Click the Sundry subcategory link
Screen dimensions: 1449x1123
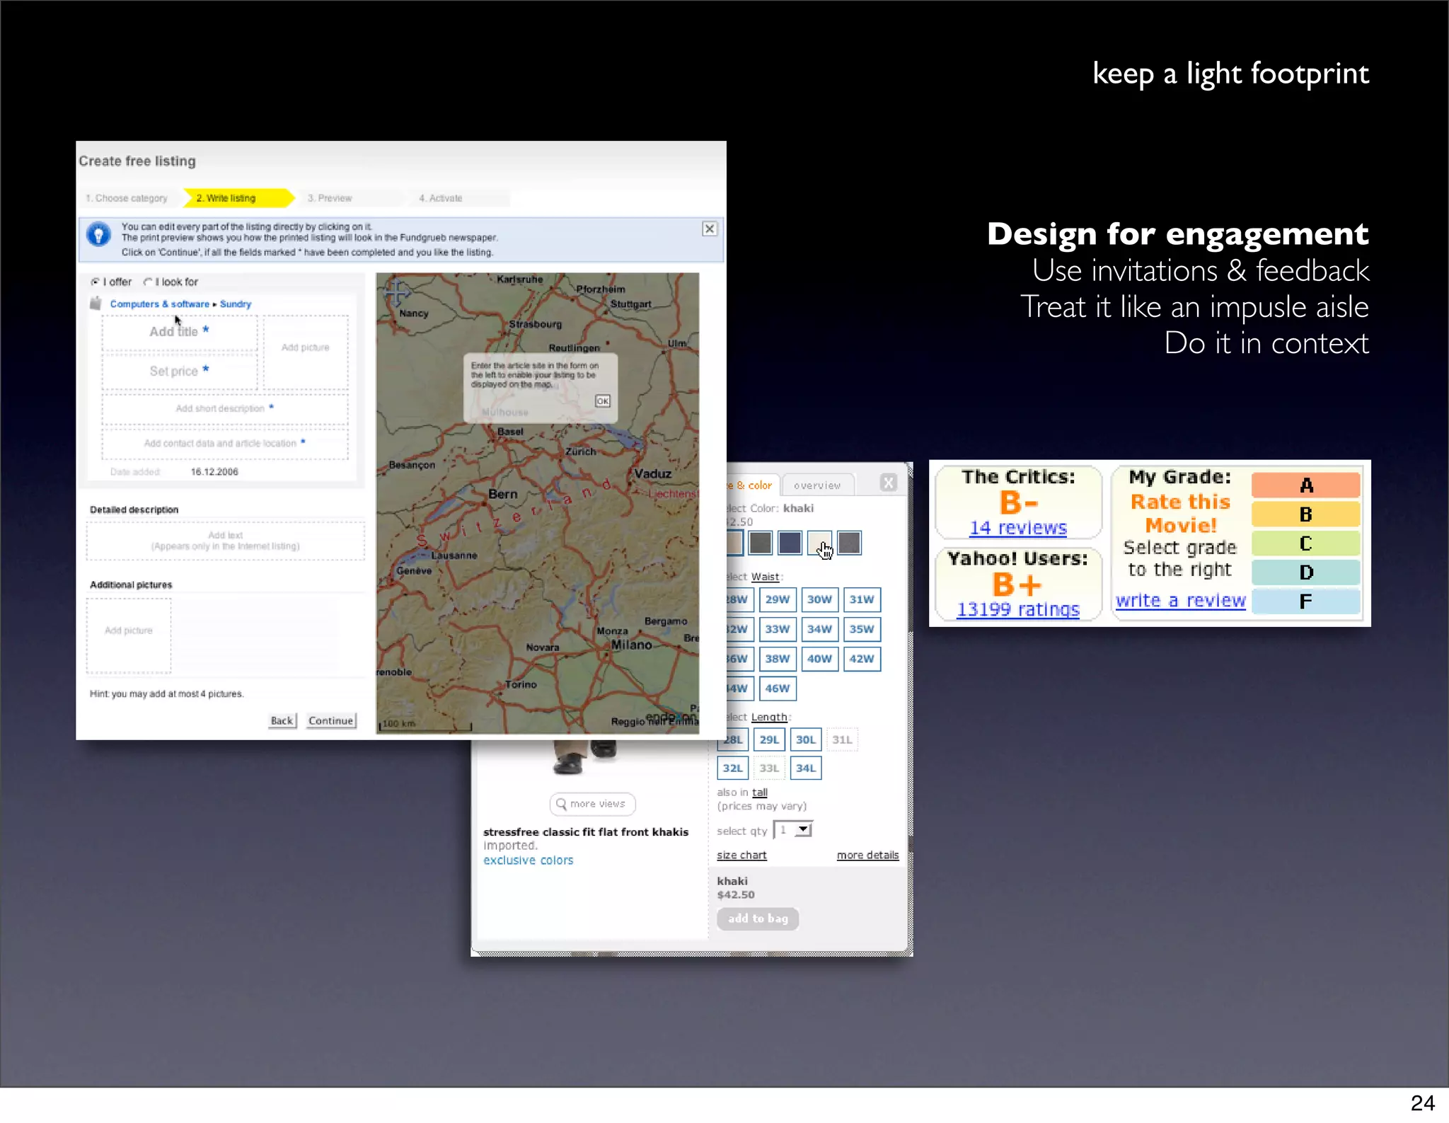click(236, 304)
